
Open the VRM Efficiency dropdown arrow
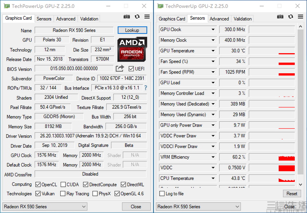pos(213,157)
